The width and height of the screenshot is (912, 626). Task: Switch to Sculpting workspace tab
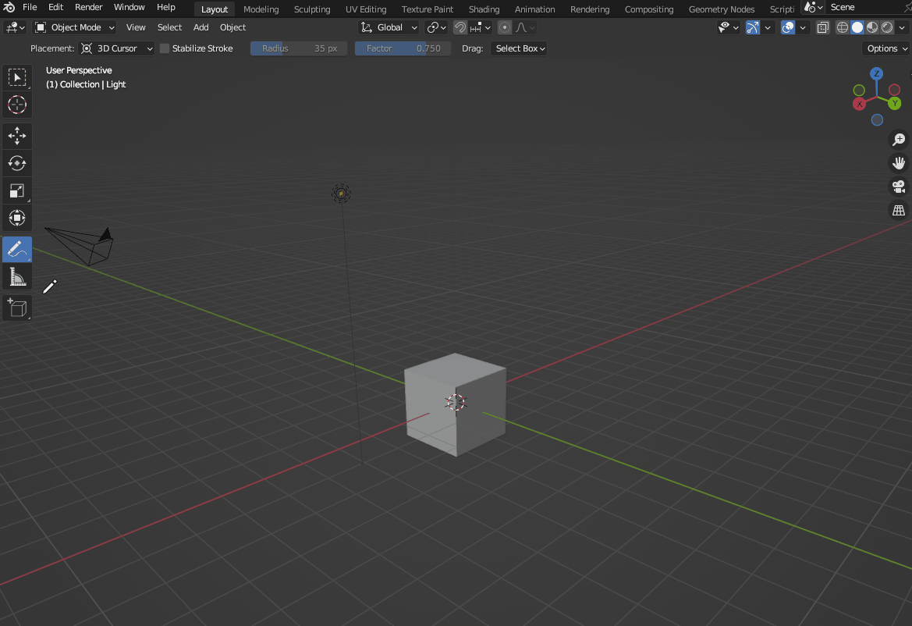(x=312, y=9)
